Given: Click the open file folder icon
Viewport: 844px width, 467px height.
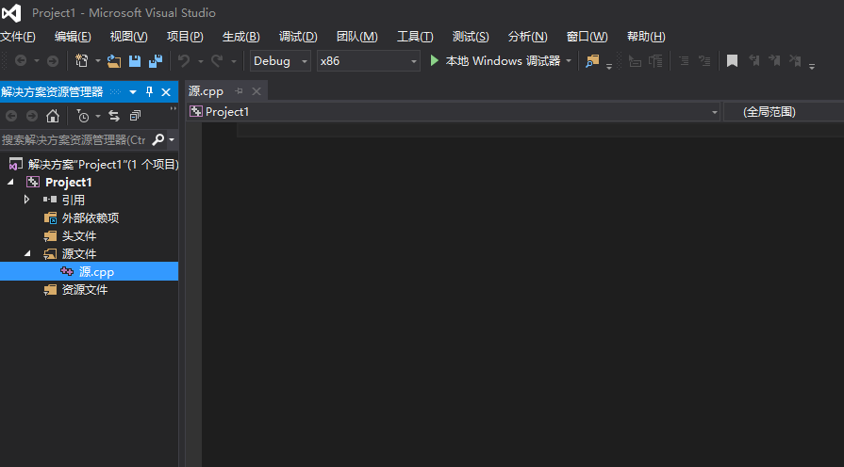Looking at the screenshot, I should tap(113, 60).
